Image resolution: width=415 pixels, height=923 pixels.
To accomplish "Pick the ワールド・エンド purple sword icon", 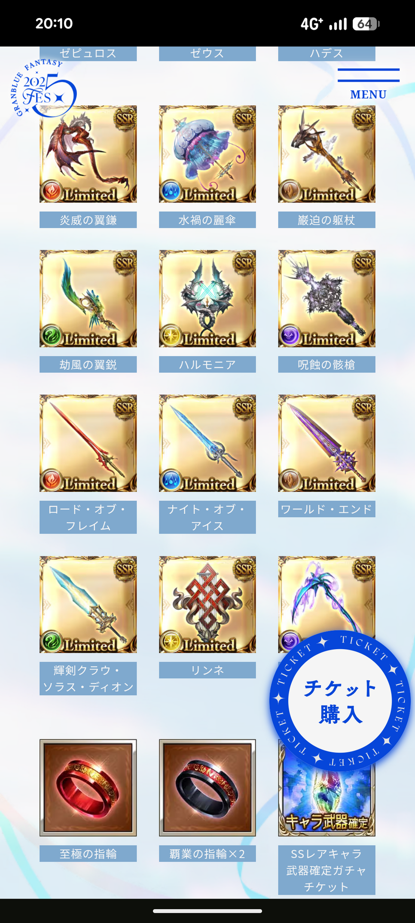I will pyautogui.click(x=327, y=443).
